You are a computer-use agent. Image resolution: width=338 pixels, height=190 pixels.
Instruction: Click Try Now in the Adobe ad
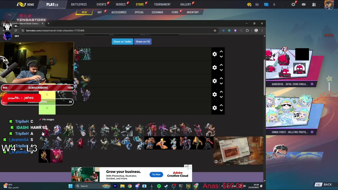(156, 174)
